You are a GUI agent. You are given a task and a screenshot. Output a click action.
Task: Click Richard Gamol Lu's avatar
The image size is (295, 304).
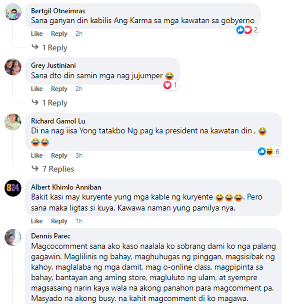13,122
